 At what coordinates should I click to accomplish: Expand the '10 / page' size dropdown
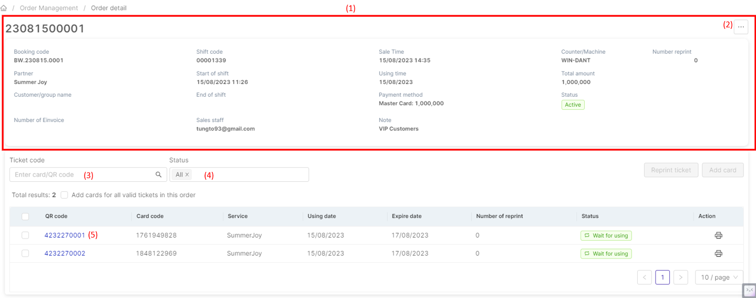(x=719, y=278)
